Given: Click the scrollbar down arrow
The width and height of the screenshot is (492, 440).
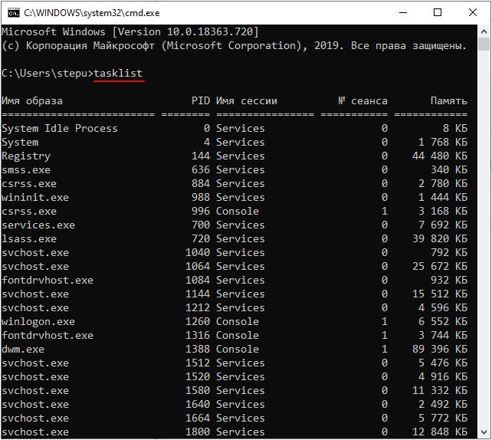Looking at the screenshot, I should pyautogui.click(x=484, y=432).
